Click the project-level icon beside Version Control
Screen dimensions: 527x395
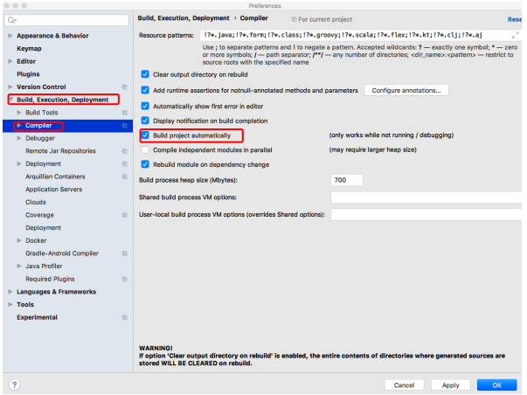coord(125,87)
